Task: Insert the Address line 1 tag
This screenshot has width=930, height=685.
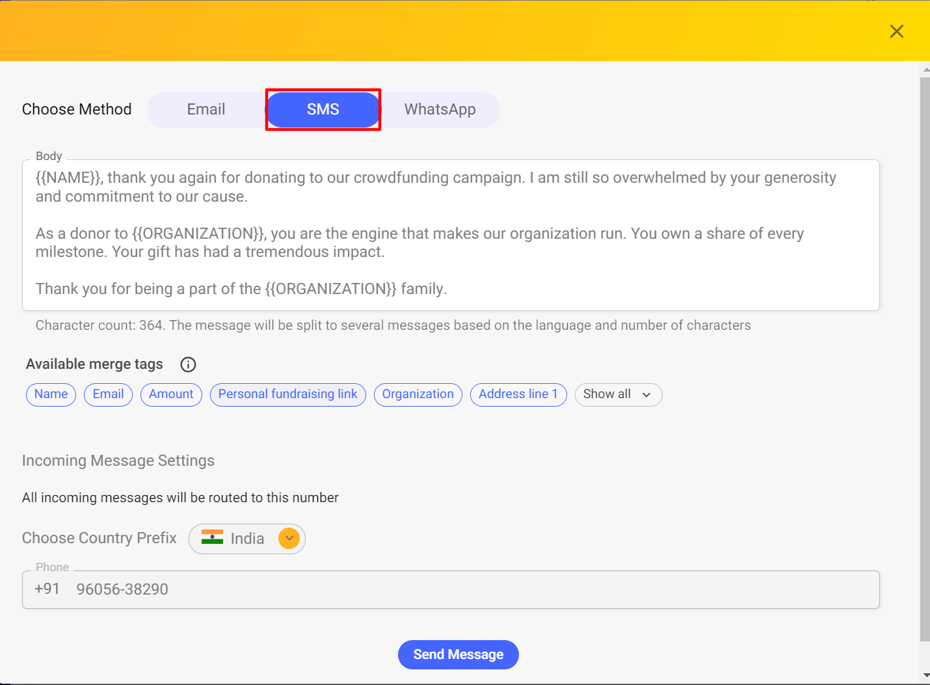Action: (518, 394)
